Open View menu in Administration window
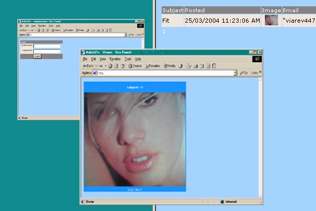Screen dimensions: 316x211 [x=33, y=26]
